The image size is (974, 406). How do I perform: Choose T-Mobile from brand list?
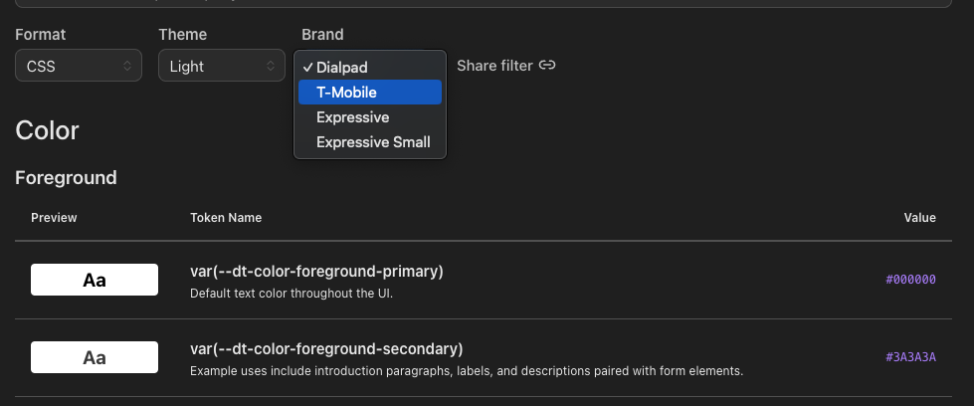(369, 92)
